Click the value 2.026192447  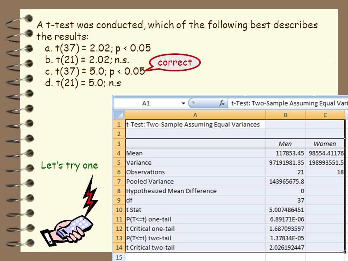pyautogui.click(x=285, y=248)
